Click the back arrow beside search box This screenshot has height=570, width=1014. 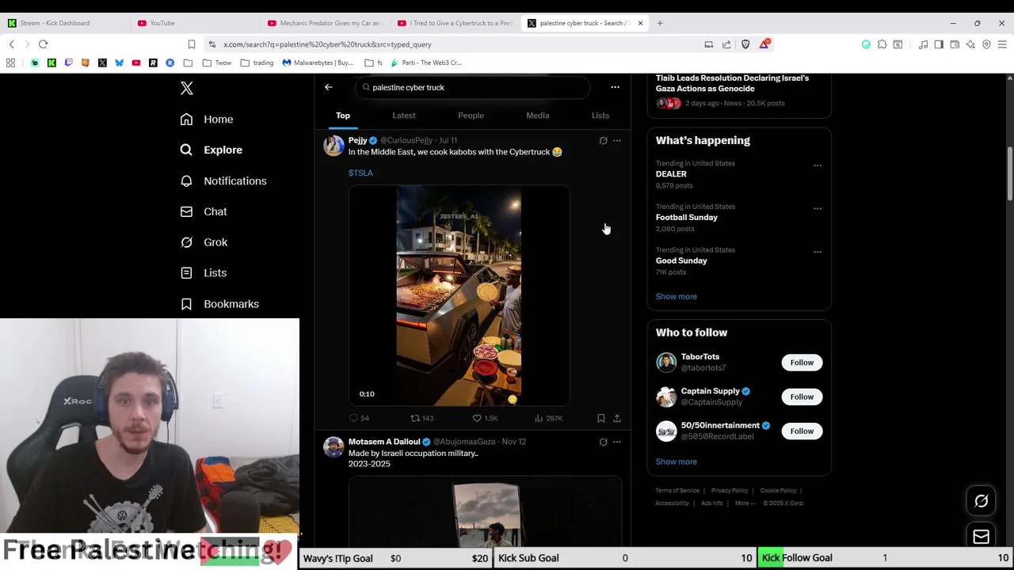tap(329, 87)
